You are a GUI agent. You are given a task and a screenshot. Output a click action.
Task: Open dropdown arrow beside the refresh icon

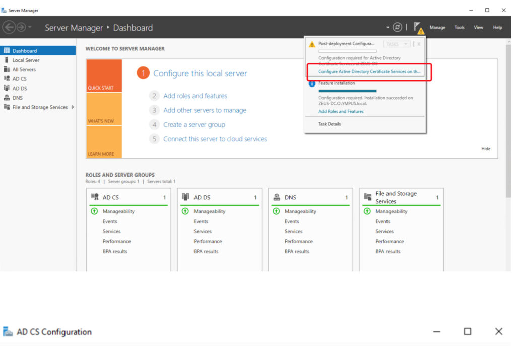(388, 28)
